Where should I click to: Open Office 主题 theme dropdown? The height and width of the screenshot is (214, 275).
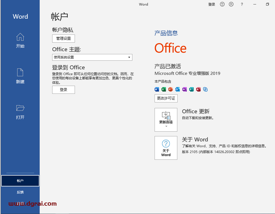coord(92,57)
